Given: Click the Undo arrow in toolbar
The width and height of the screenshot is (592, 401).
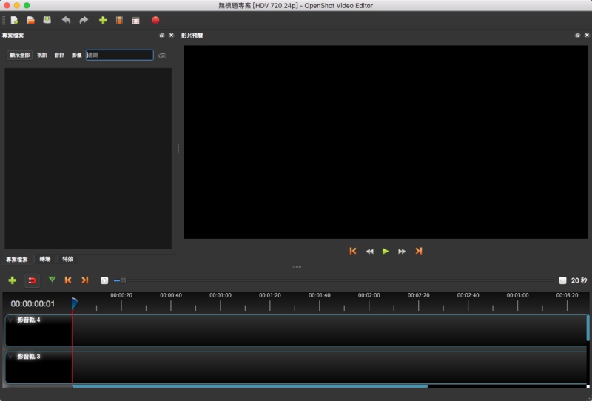Looking at the screenshot, I should pyautogui.click(x=67, y=20).
